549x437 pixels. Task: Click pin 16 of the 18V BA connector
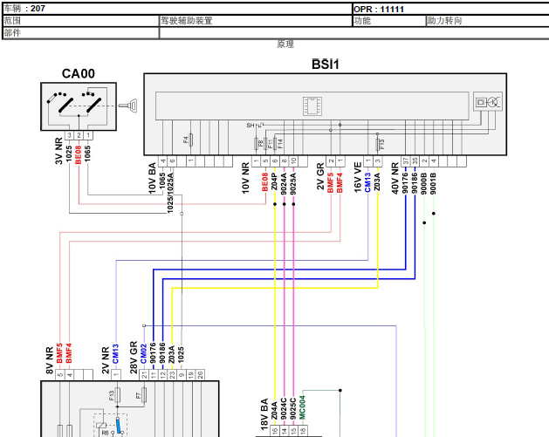[x=274, y=431]
